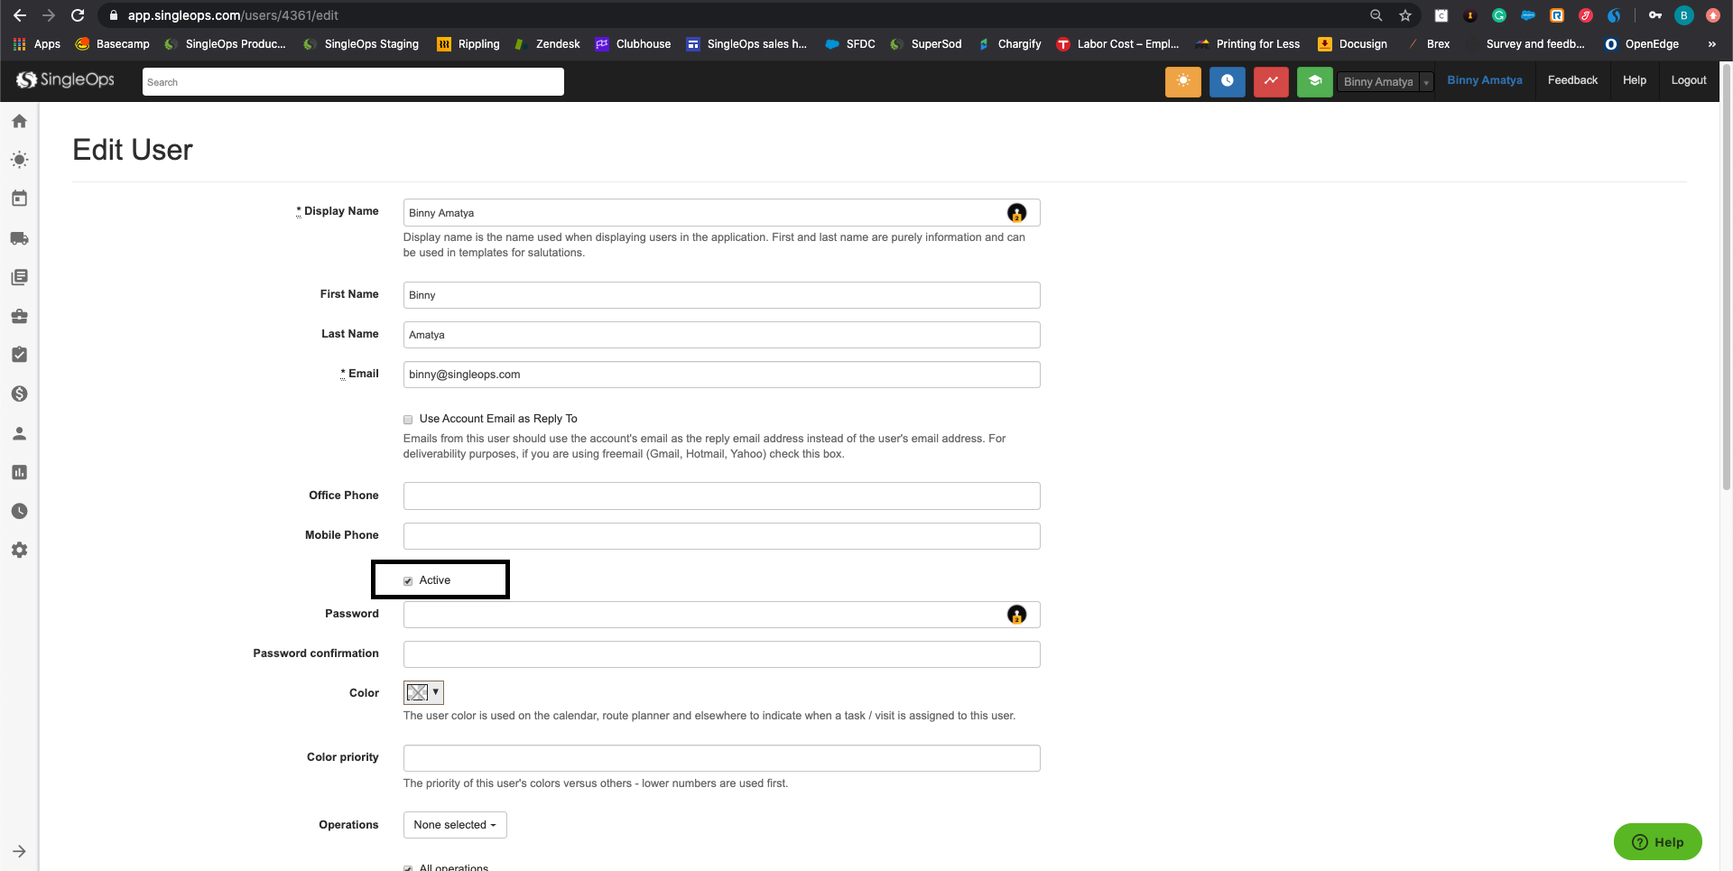Click the First Name input field
Image resolution: width=1733 pixels, height=871 pixels.
click(x=721, y=295)
